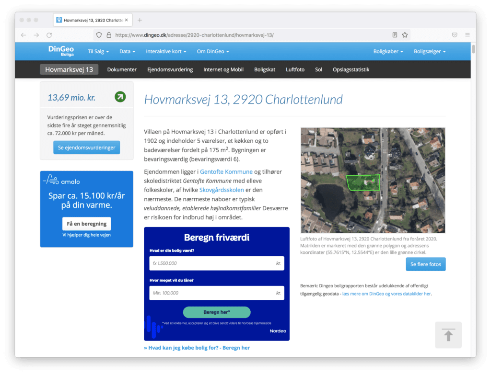
Task: Open the browser hamburger menu
Action: [x=468, y=35]
